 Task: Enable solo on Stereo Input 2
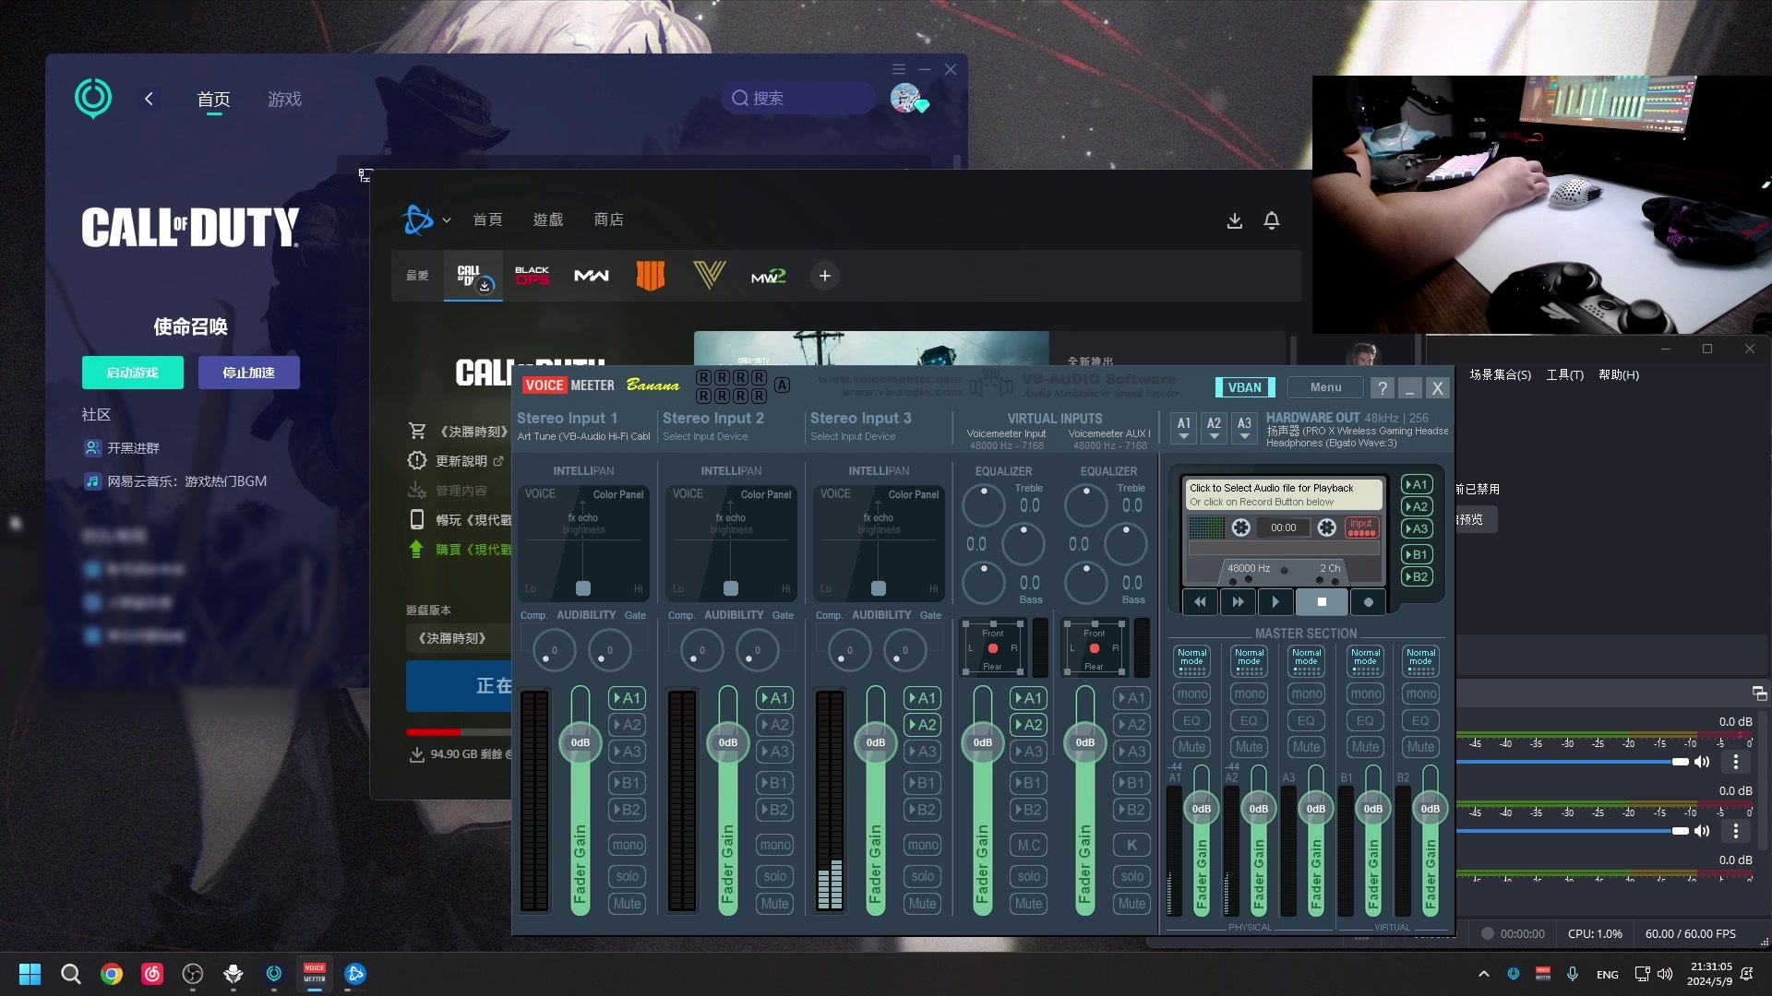tap(774, 876)
